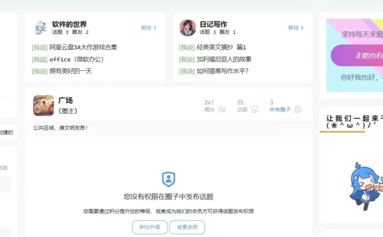Click the 话题 3 圈友 1 stats under 日记写作
Screen dimensions: 383x237
coord(218,32)
